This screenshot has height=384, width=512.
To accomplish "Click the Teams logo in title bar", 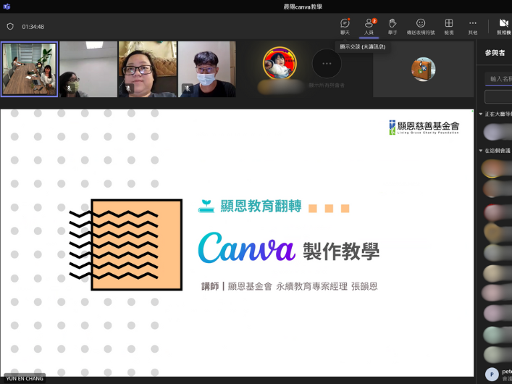I will click(x=7, y=7).
